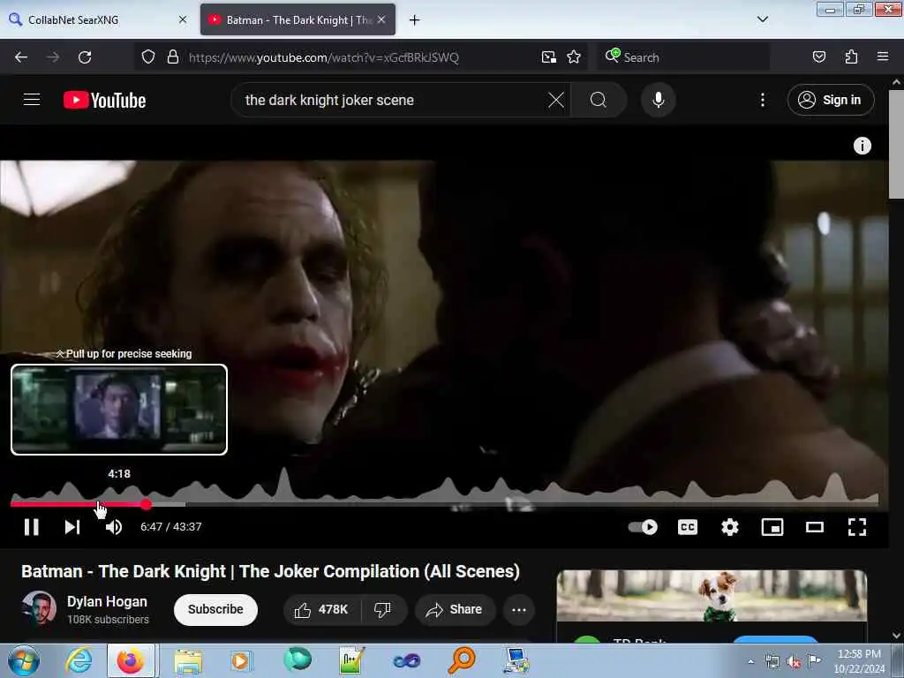Viewport: 904px width, 678px height.
Task: Open YouTube hamburger guide menu
Action: pyautogui.click(x=32, y=100)
